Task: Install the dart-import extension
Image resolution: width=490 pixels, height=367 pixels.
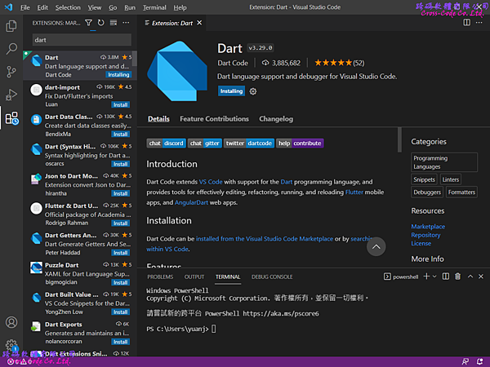Action: [120, 104]
